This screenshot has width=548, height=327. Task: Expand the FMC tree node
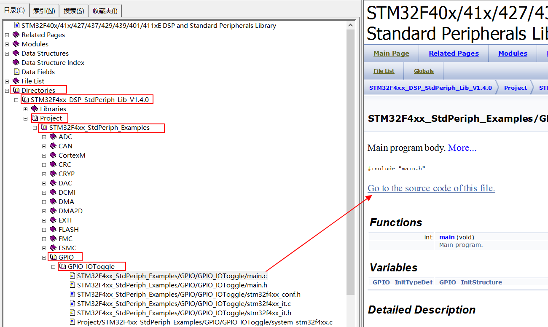pos(44,239)
